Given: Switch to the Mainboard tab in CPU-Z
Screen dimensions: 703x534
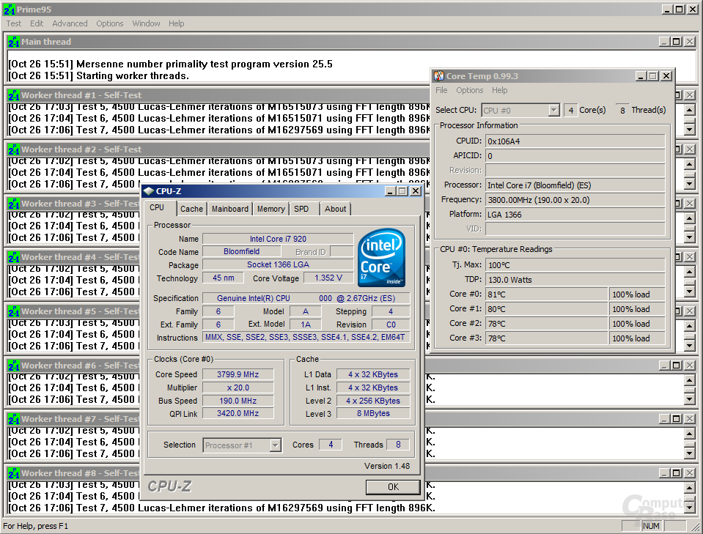Looking at the screenshot, I should click(230, 209).
